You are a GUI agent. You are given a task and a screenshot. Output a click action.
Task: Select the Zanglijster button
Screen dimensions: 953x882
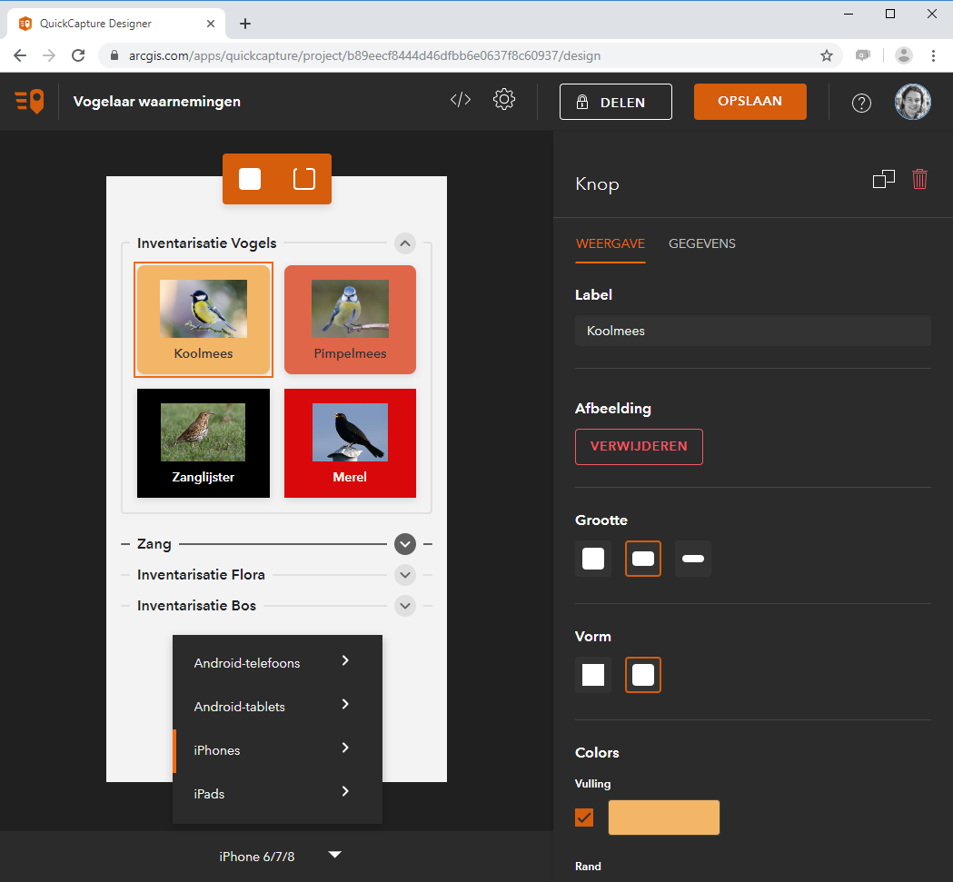pos(204,443)
